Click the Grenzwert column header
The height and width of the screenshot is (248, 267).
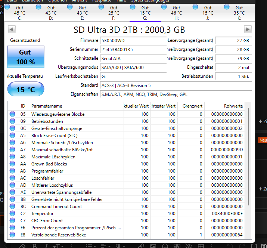coord(191,106)
